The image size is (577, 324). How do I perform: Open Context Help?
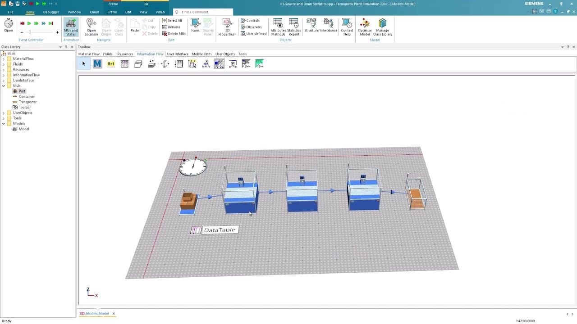click(347, 27)
